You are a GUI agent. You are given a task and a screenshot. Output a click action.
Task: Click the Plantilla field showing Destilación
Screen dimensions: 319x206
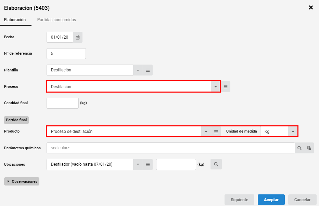pyautogui.click(x=90, y=70)
